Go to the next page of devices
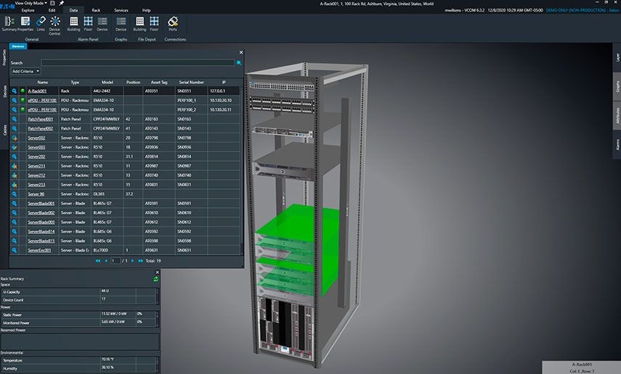The height and width of the screenshot is (374, 621). [132, 261]
